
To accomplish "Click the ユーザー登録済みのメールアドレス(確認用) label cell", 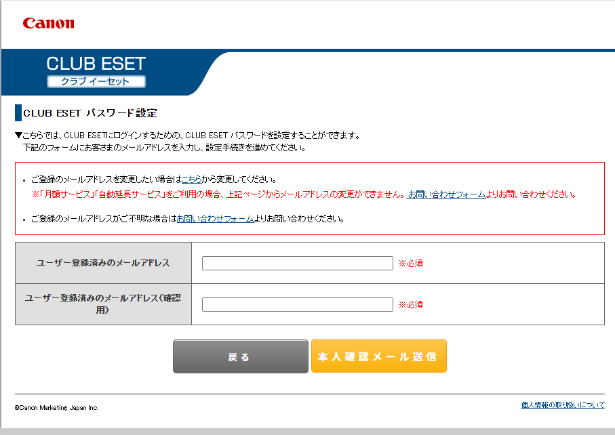I will pos(103,304).
